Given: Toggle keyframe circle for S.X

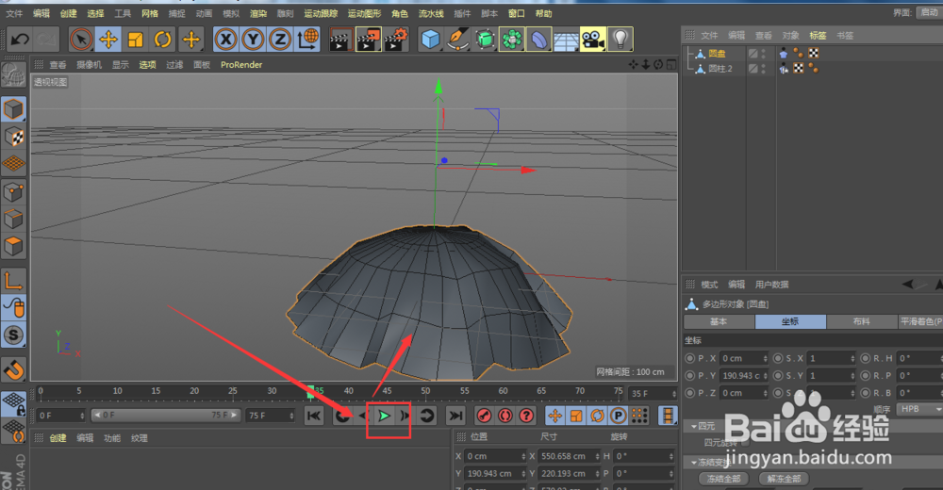Looking at the screenshot, I should [778, 358].
